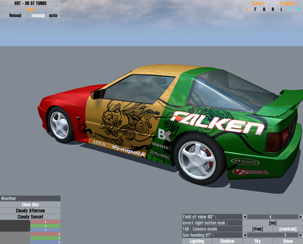Adjust the green slider beside the light swatch
This screenshot has width=303, height=244.
[45, 238]
